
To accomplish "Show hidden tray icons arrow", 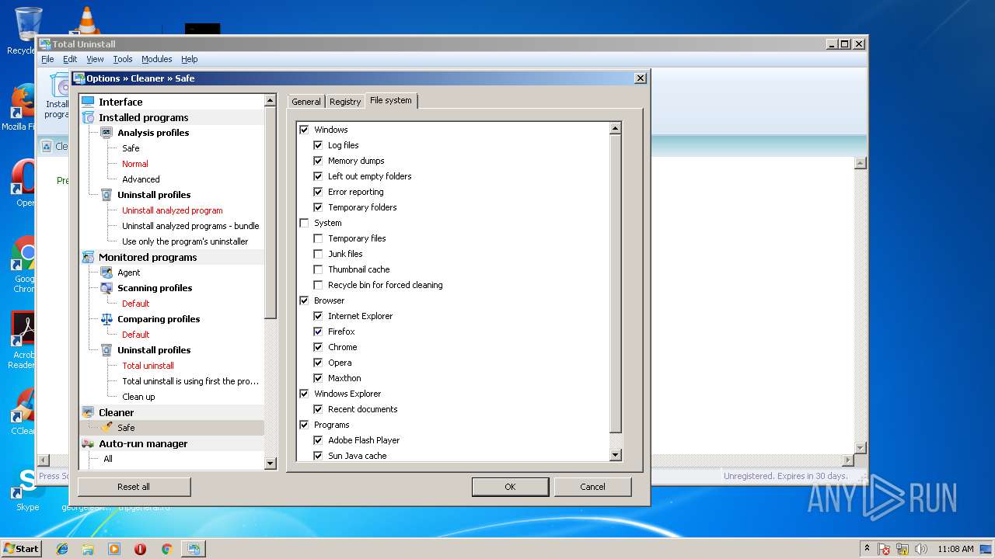I will (868, 549).
